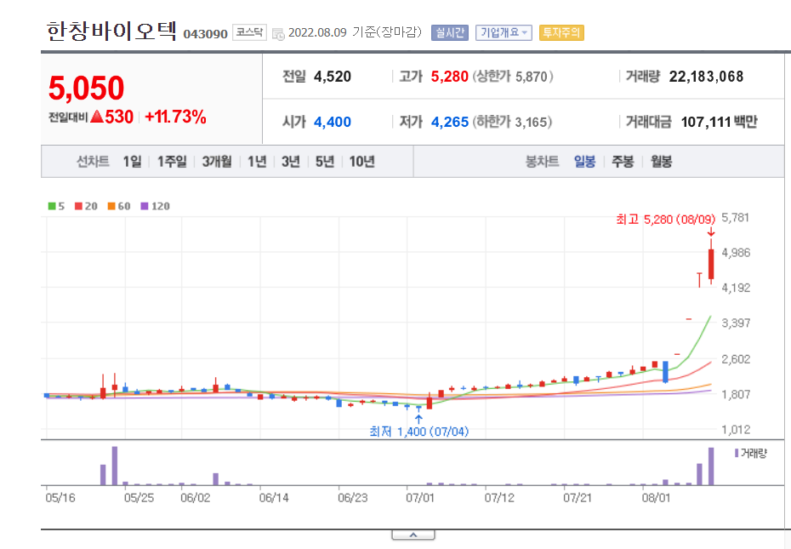Click the 05/16 date axis label
The width and height of the screenshot is (791, 549).
(x=60, y=498)
